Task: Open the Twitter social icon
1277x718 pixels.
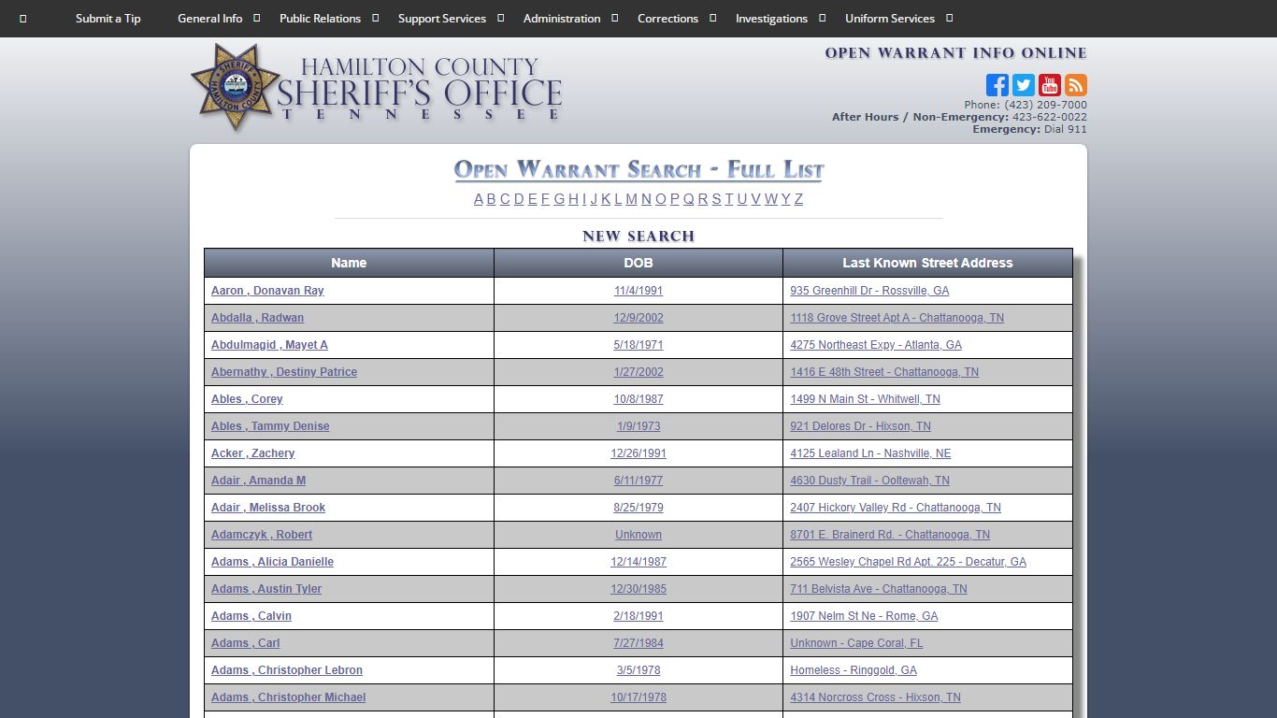Action: pyautogui.click(x=1024, y=85)
